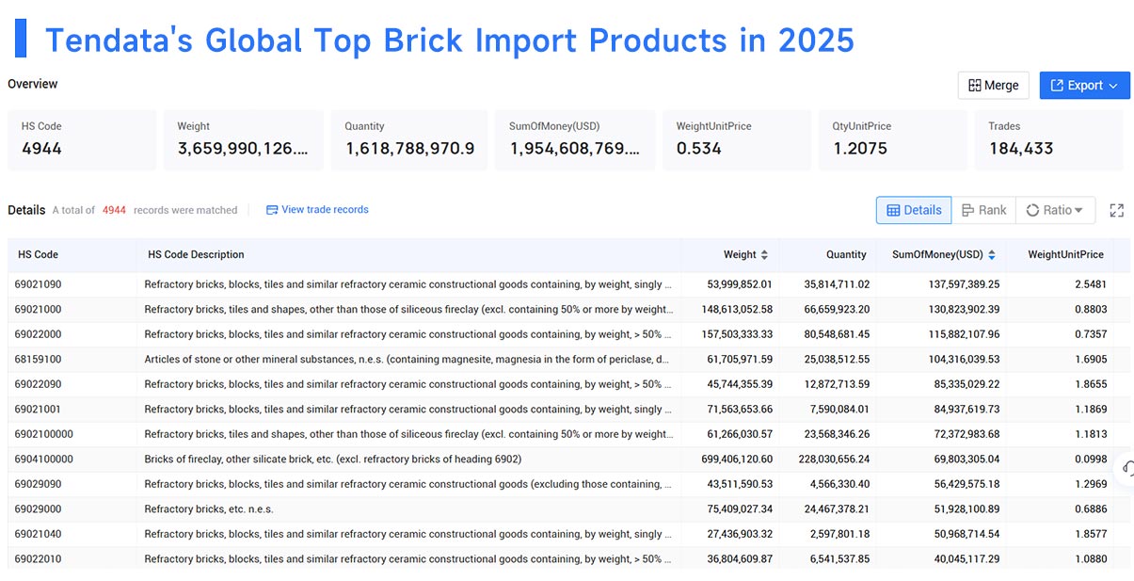
Task: Click 'Bricks of fireclay, other silicate brick' description
Action: click(x=332, y=459)
